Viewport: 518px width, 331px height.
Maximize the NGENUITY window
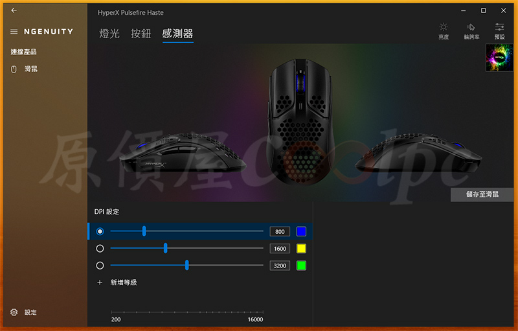(483, 10)
